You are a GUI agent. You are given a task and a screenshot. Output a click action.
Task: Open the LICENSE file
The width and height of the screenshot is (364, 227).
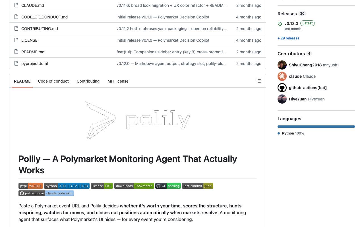tap(29, 40)
